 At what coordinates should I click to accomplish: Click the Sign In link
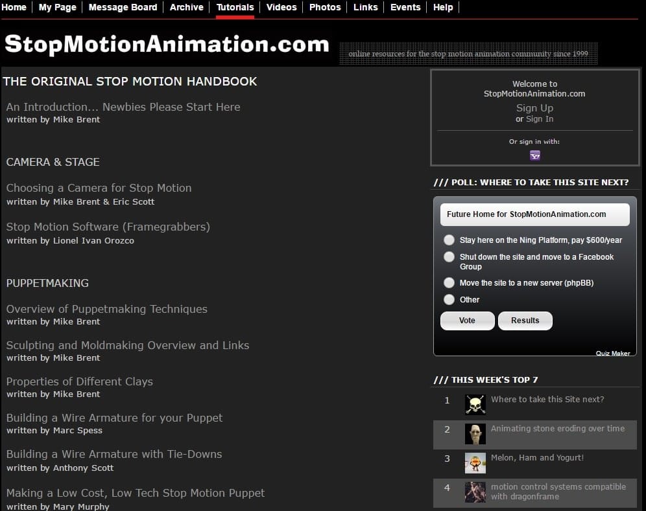540,119
